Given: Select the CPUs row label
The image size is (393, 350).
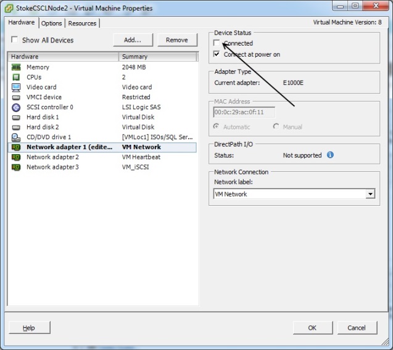Looking at the screenshot, I should (x=34, y=77).
